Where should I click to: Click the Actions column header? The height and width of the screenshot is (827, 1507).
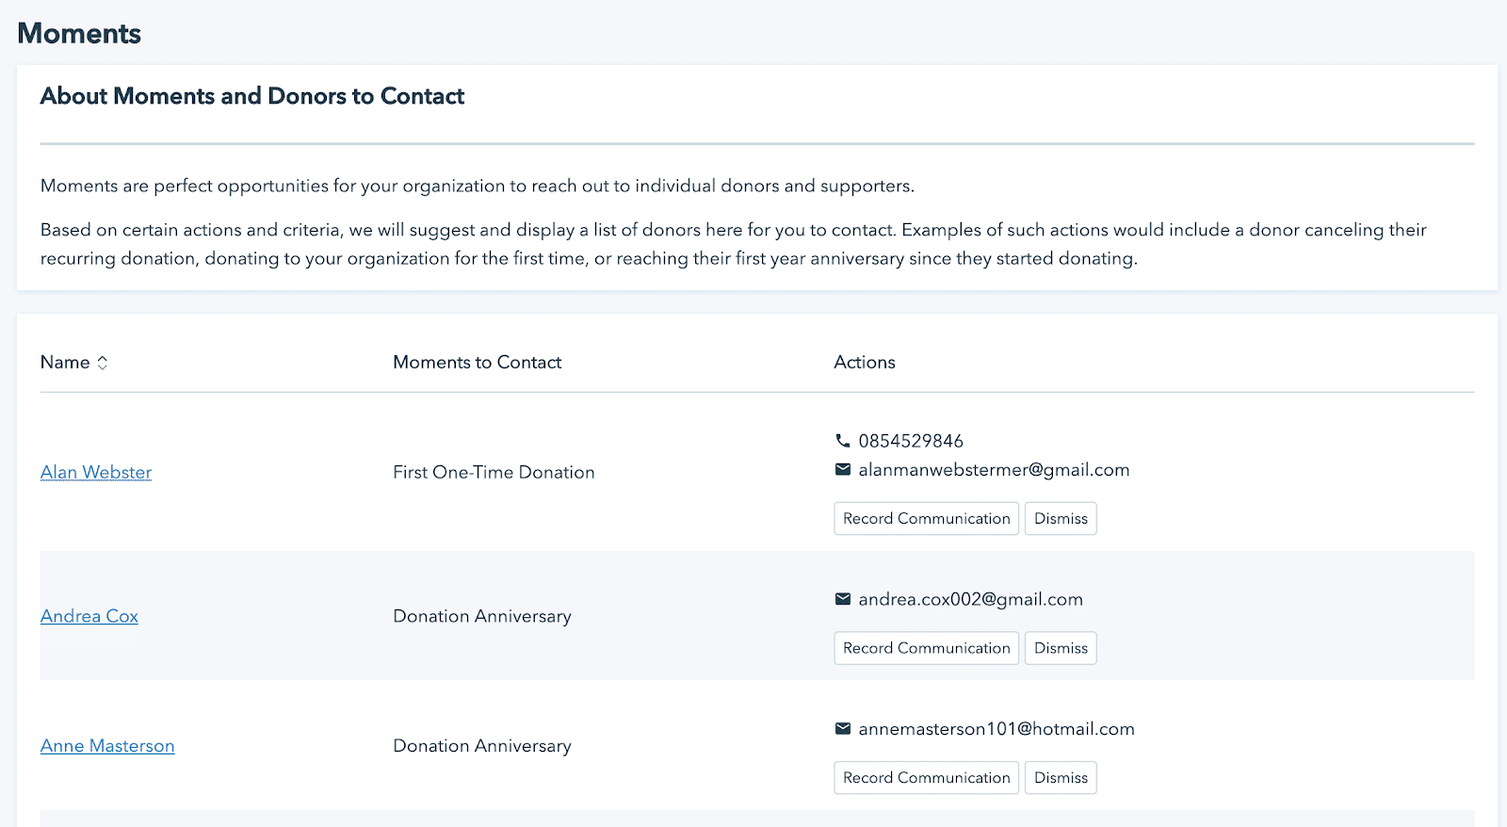864,363
